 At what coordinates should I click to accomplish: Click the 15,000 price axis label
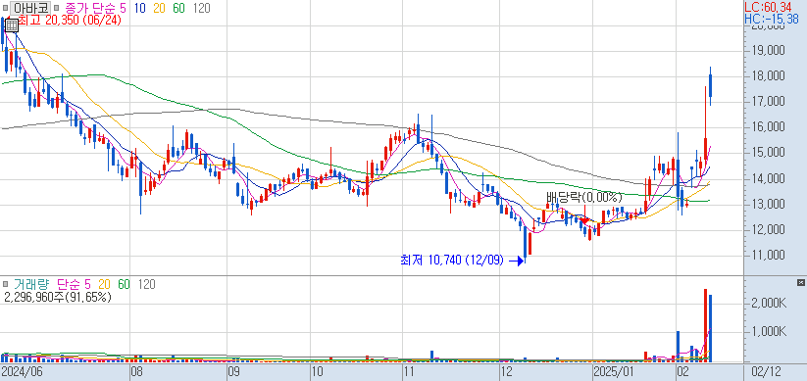coord(768,153)
